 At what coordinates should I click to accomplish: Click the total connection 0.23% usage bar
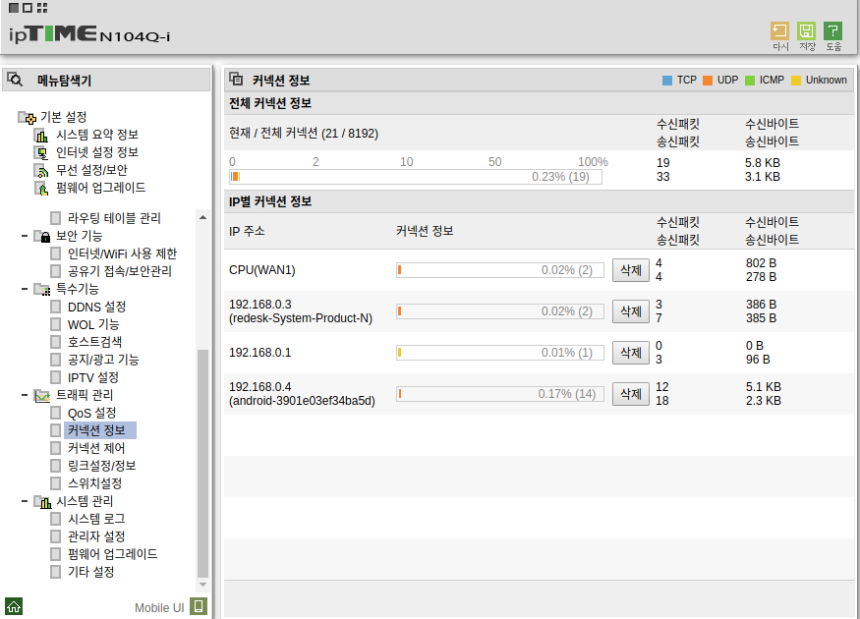tap(416, 177)
